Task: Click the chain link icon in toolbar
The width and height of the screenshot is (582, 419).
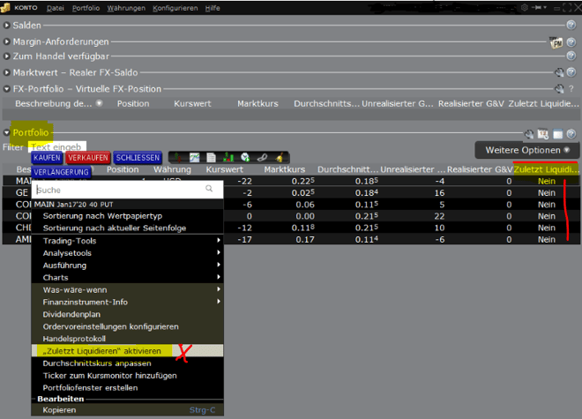Action: (262, 158)
